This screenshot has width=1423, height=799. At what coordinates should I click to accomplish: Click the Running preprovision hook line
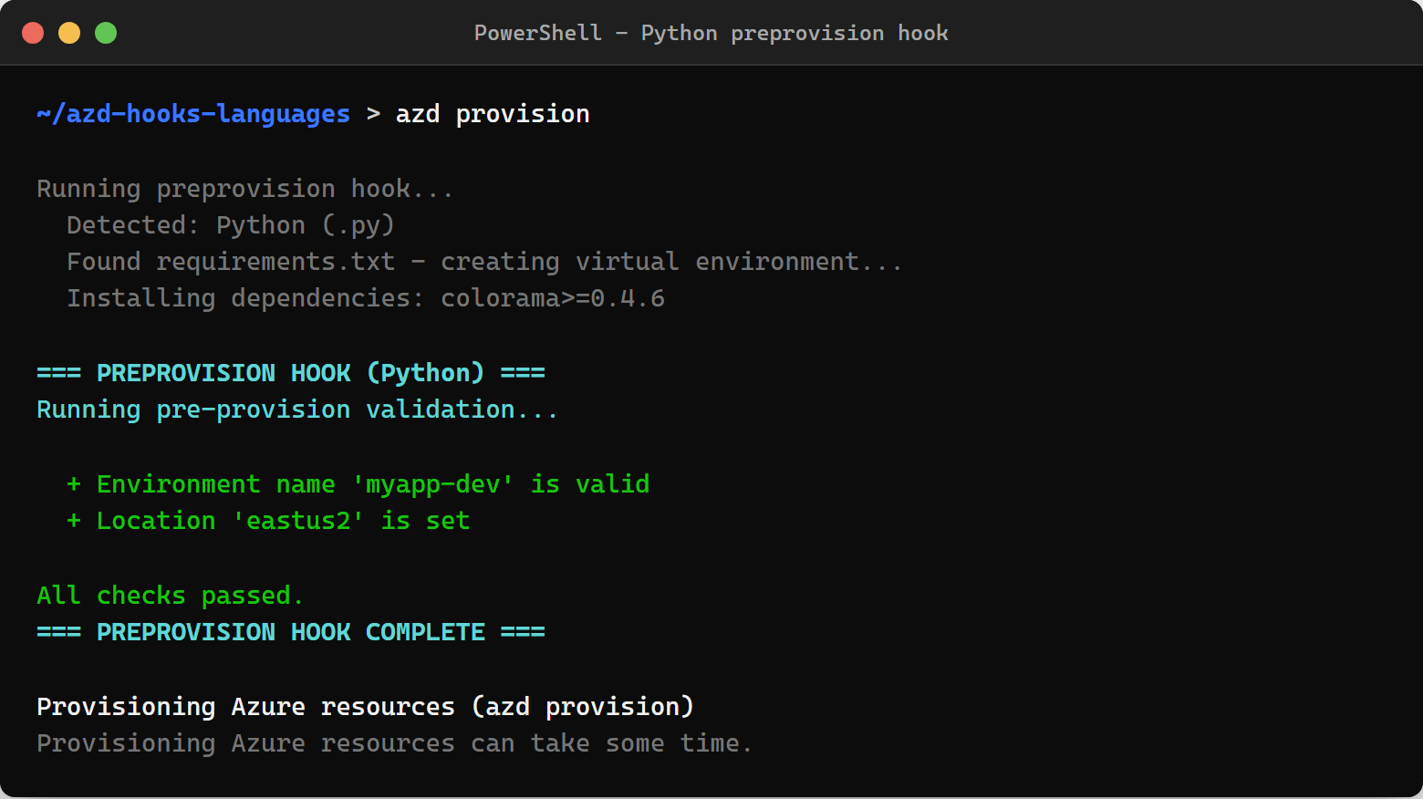(244, 188)
